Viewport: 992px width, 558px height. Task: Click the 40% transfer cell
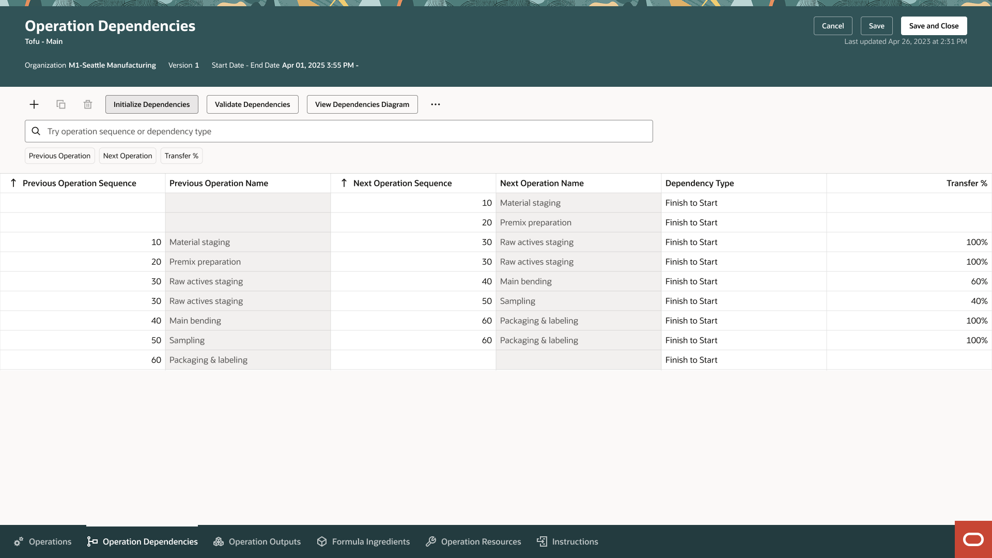coord(909,301)
